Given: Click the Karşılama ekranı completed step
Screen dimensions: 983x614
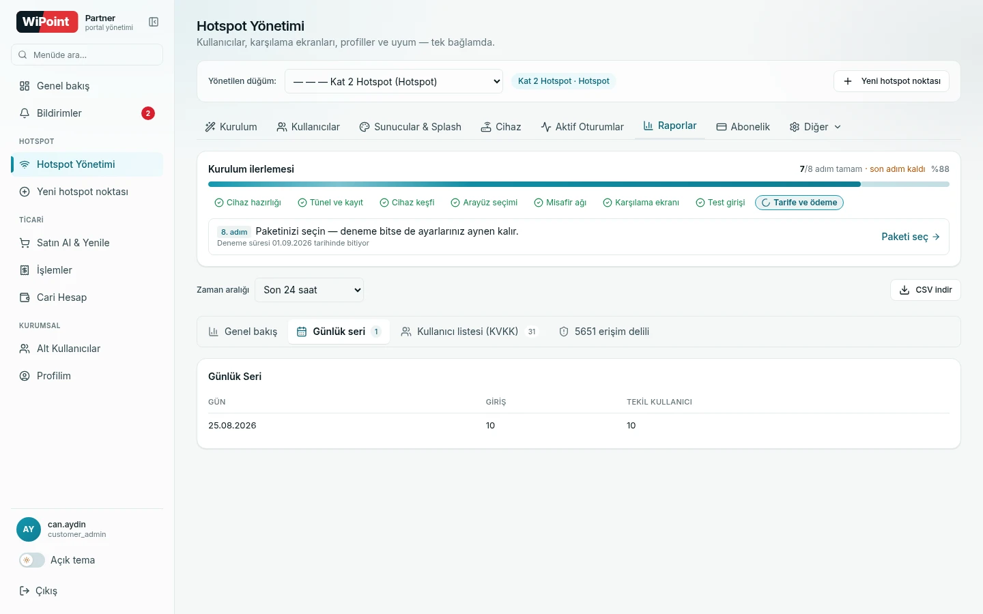Looking at the screenshot, I should click(x=641, y=203).
